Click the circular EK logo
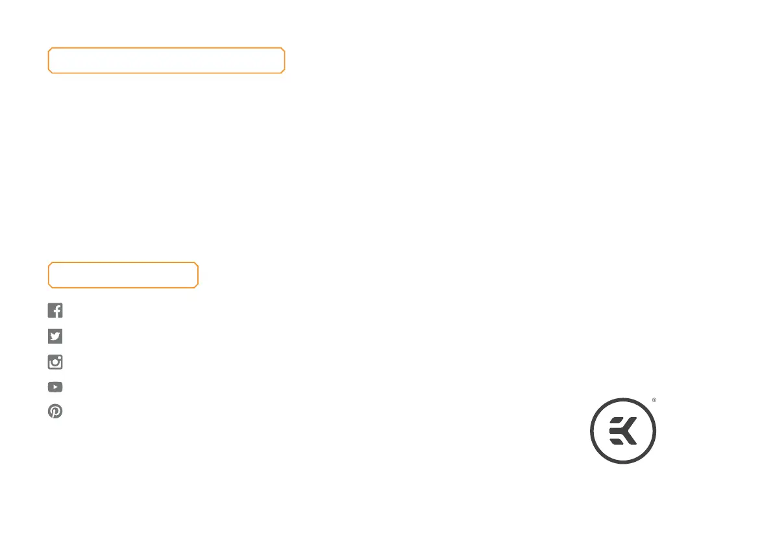Viewport: 773px width, 545px height. coord(622,430)
